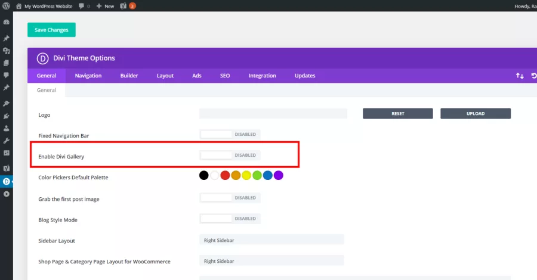Open Posts pushpin icon above Media icon
Viewport: 537px width, 280px height.
coord(6,38)
